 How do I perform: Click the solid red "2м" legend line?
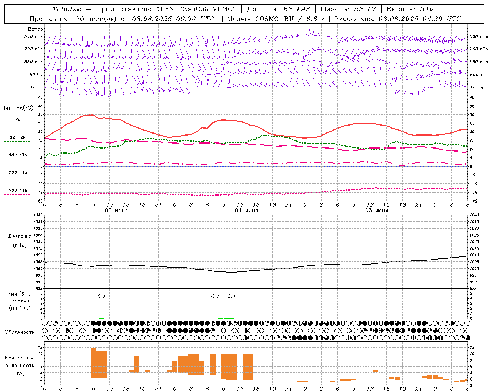[x=18, y=124]
